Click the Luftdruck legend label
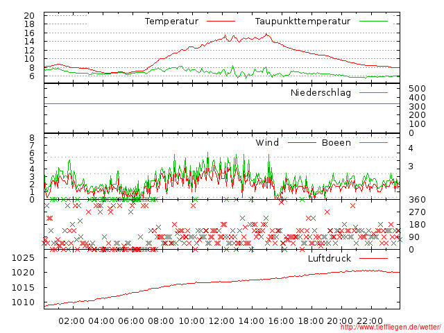Screen dimensions: 444x333 330,258
